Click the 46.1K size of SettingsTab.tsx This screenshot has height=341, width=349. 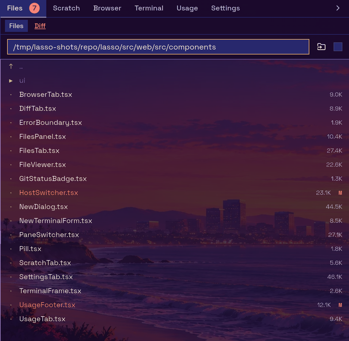coord(335,277)
